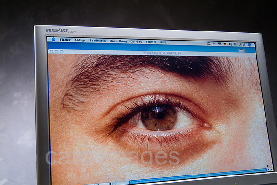Minimize the auge.jpg window

click(56, 51)
